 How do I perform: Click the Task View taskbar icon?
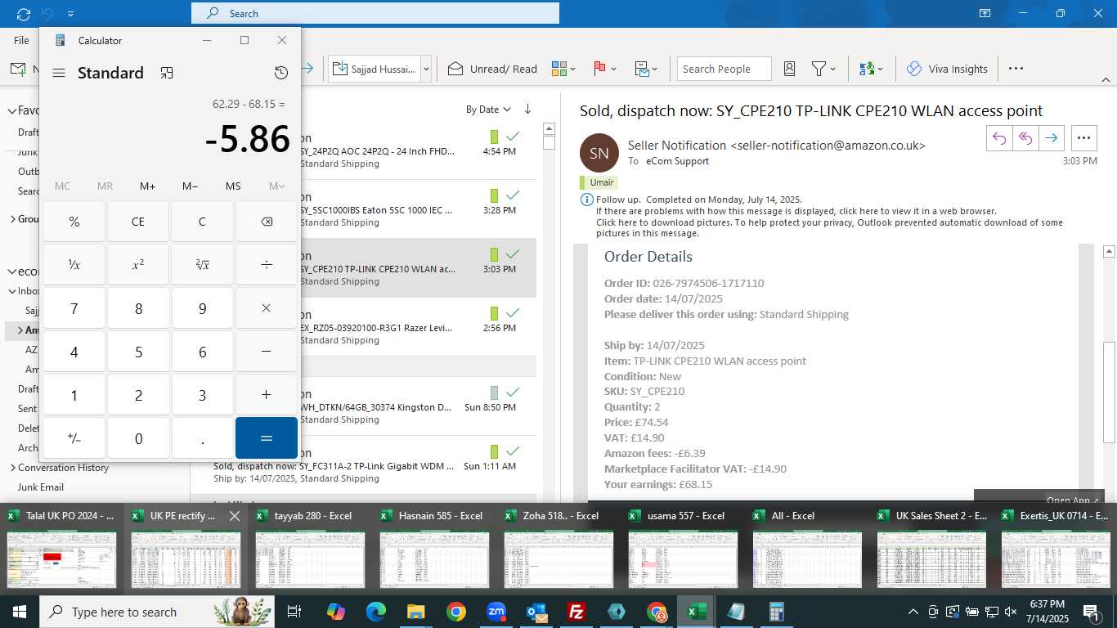pos(294,612)
